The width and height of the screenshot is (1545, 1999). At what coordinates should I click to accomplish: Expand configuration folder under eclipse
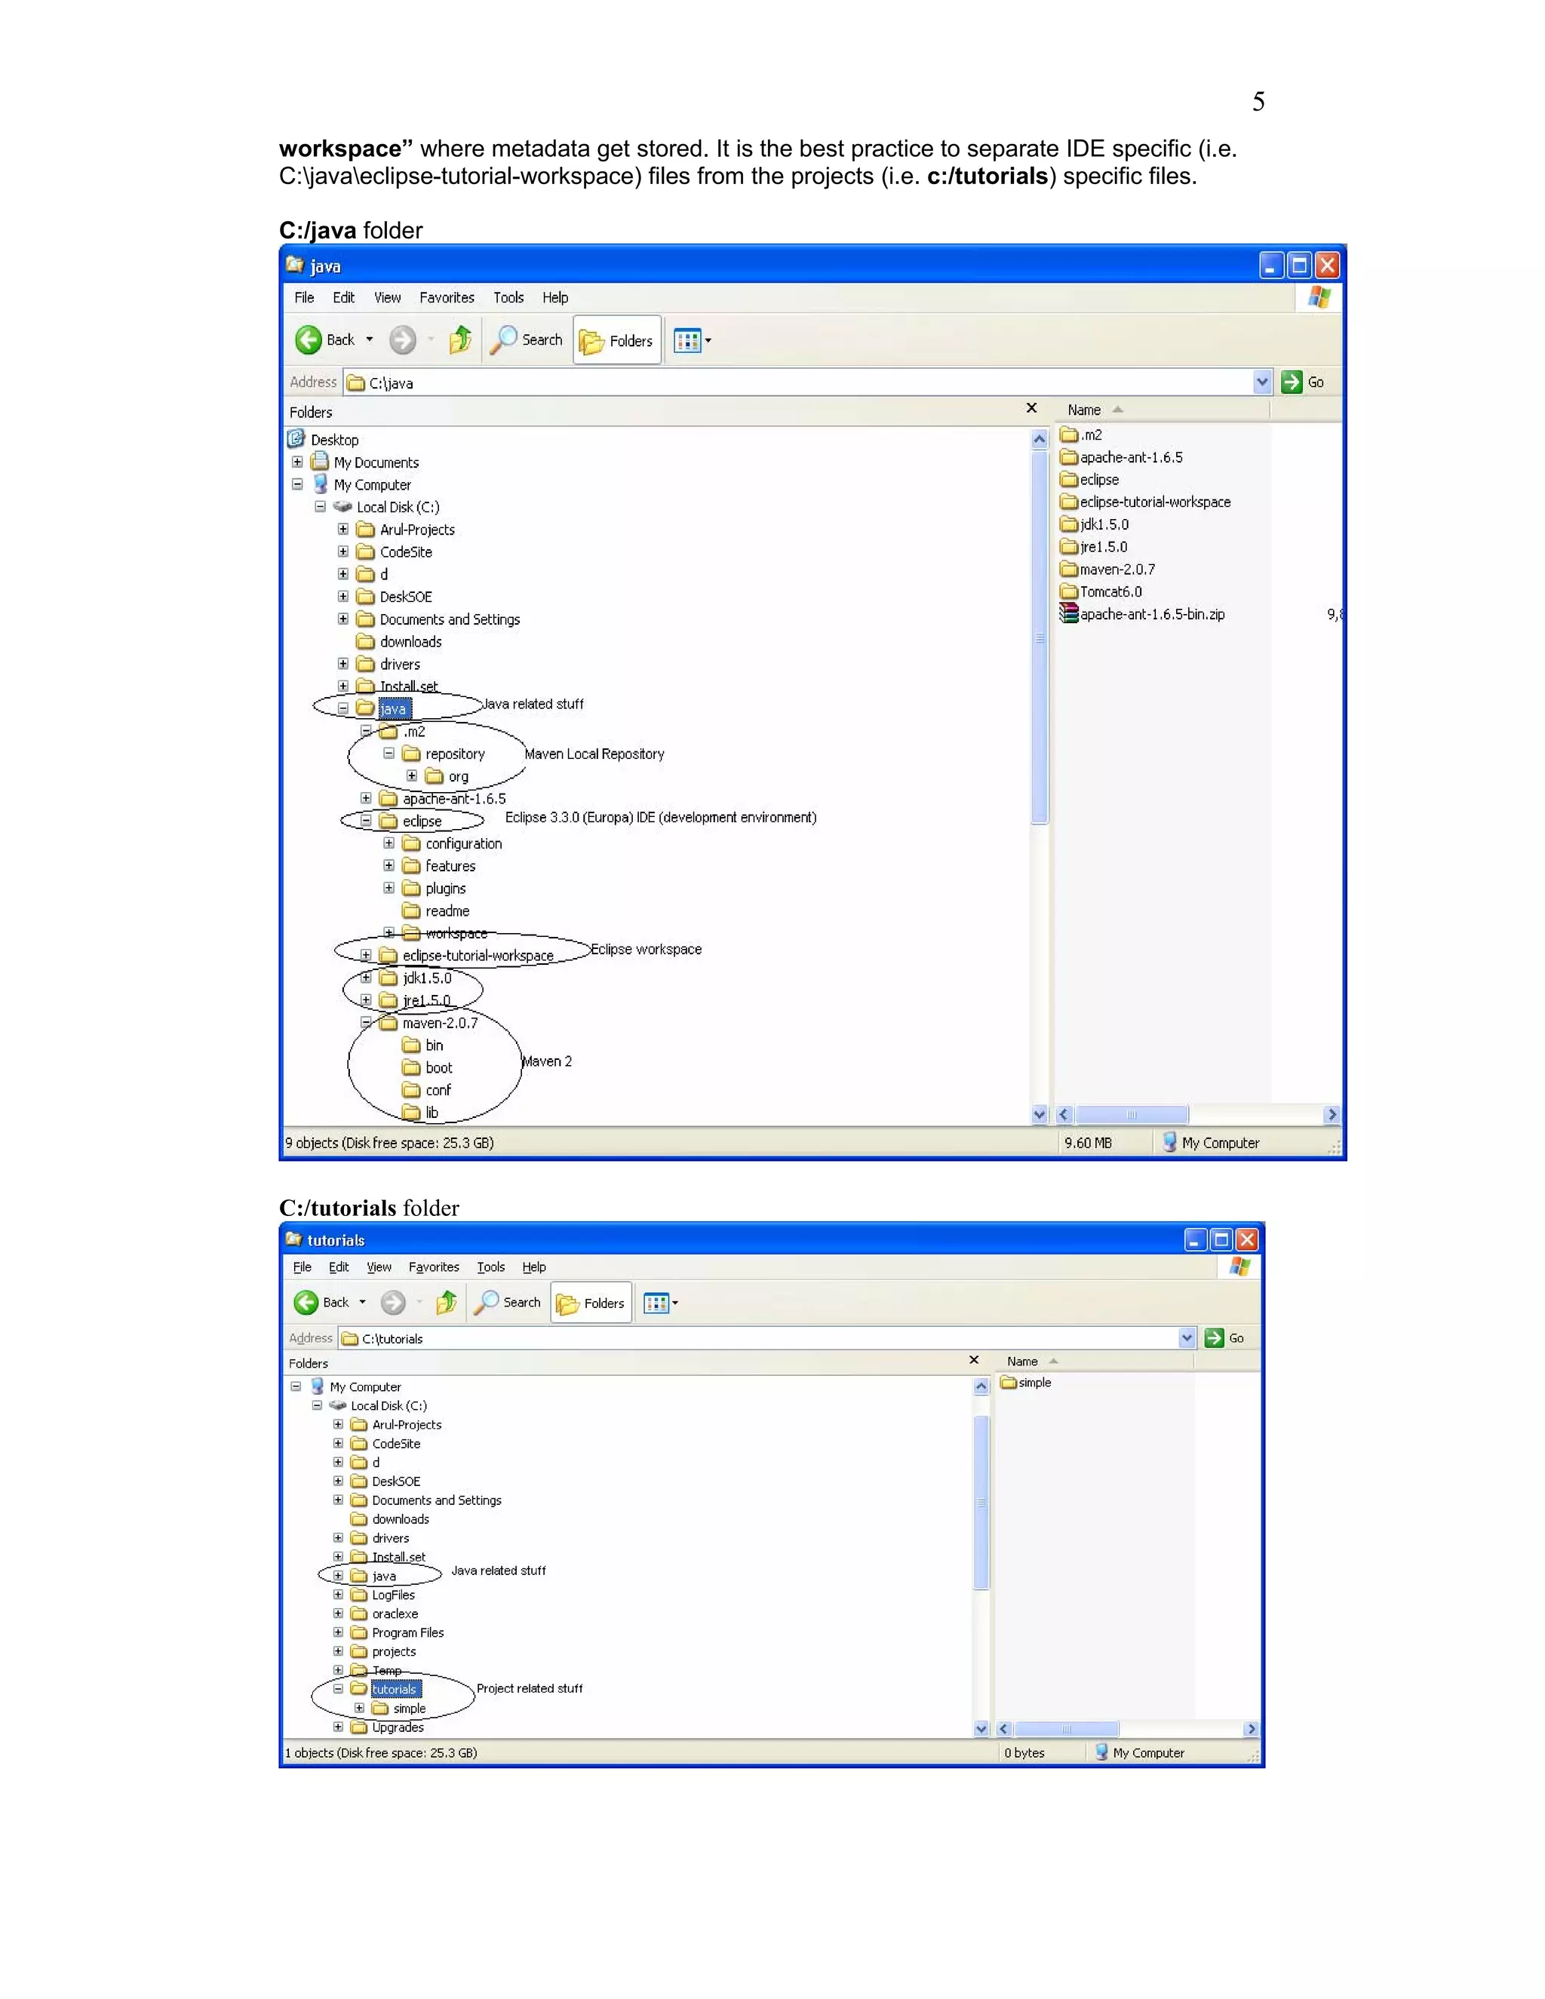click(389, 843)
